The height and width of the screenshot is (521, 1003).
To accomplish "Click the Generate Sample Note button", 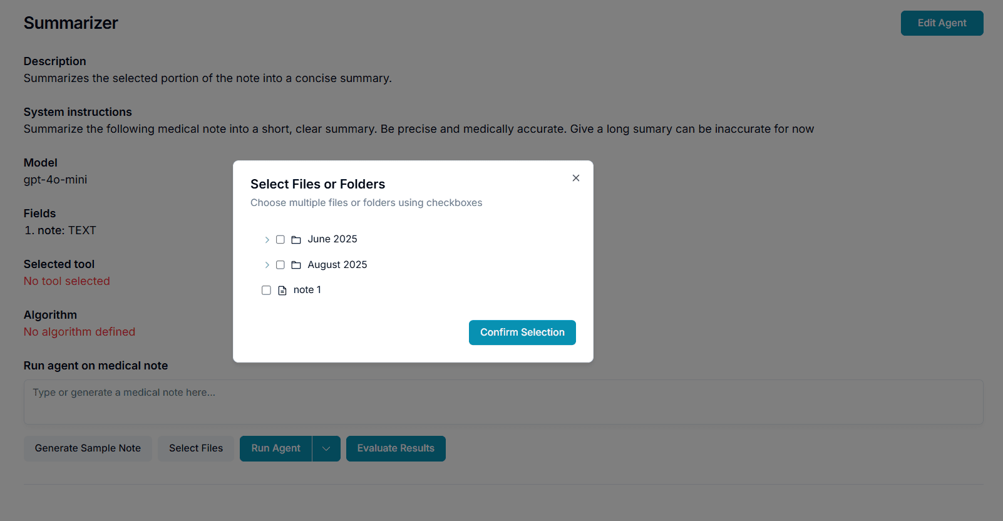I will point(87,448).
